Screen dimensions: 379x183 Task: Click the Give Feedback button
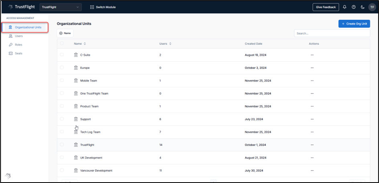tap(326, 7)
